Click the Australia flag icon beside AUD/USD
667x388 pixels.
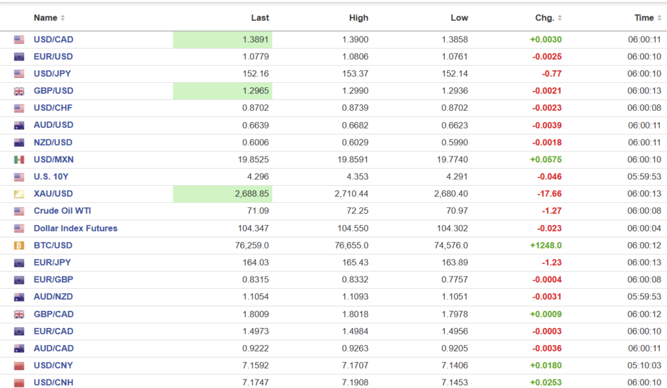point(19,125)
